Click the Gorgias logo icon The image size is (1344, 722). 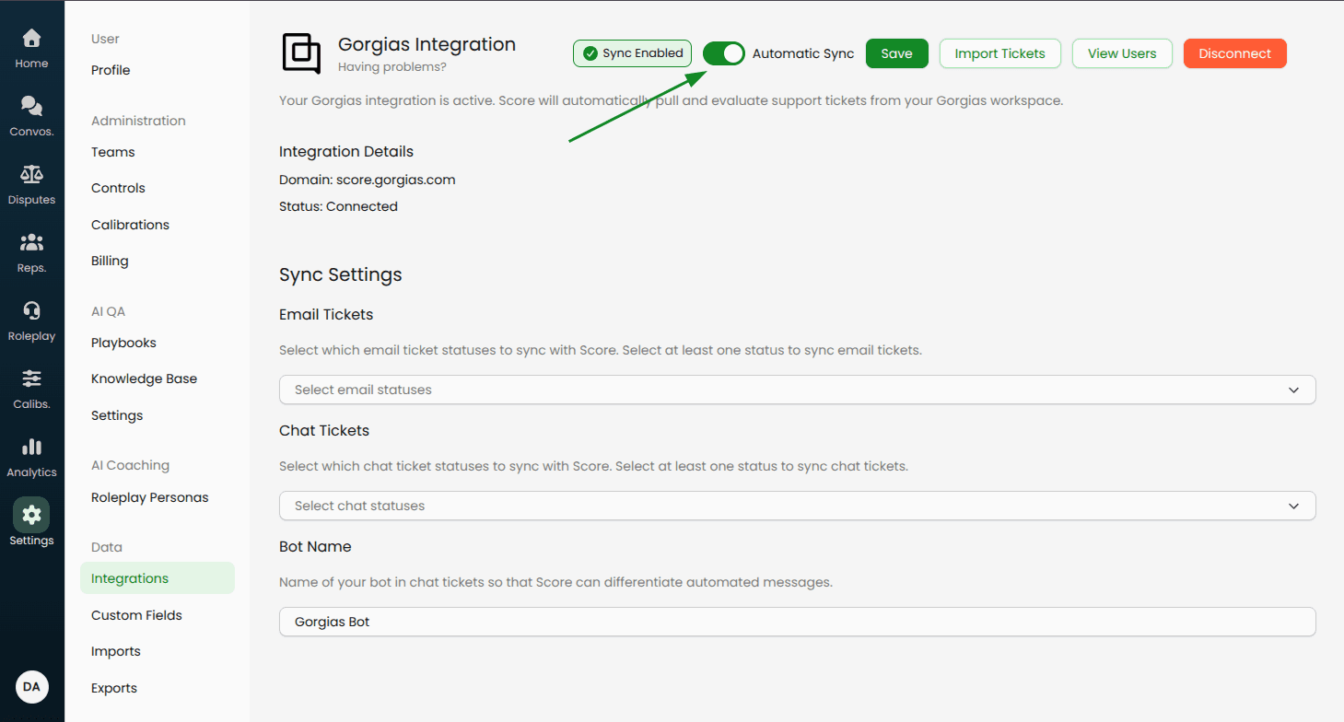point(301,53)
